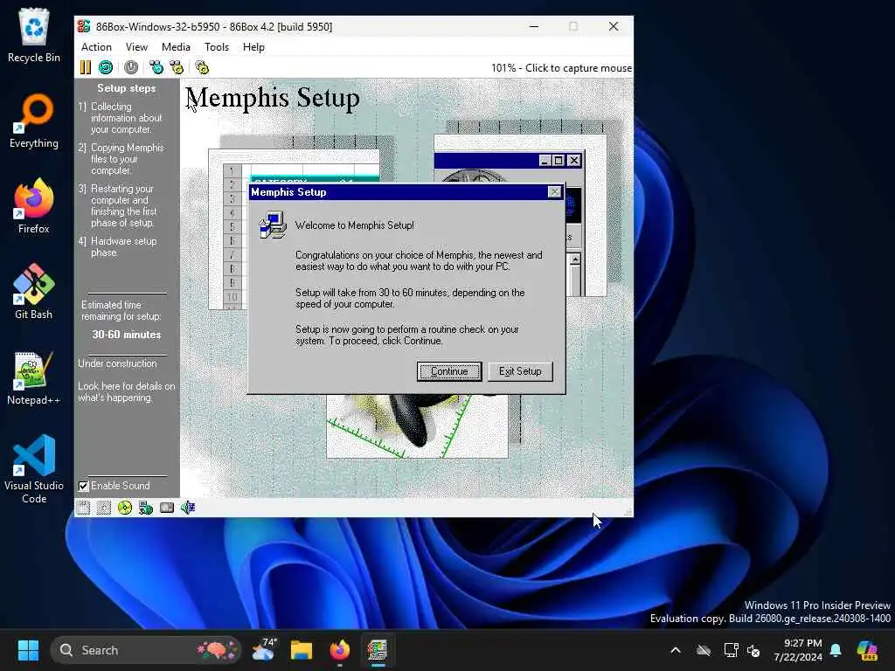Open 86Box settings with the gear icon
This screenshot has height=671, width=895.
pos(202,67)
